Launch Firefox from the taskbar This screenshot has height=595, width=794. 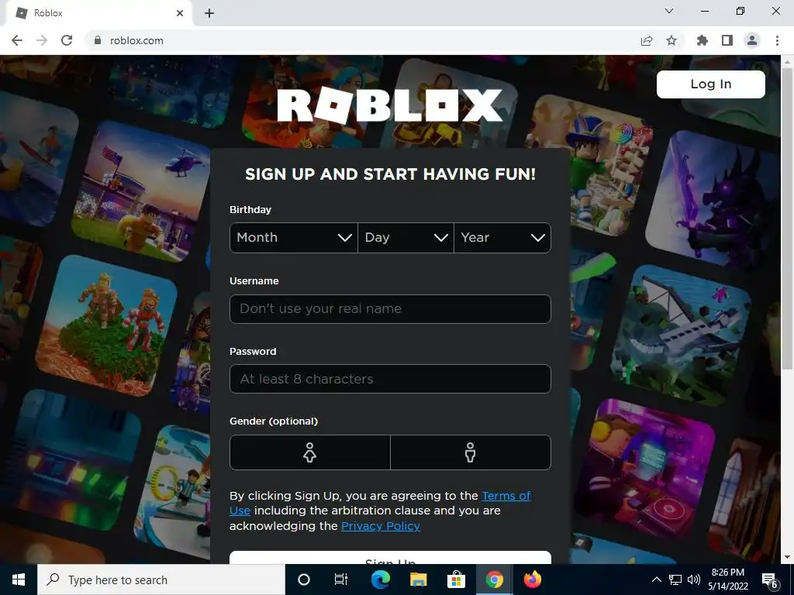532,580
